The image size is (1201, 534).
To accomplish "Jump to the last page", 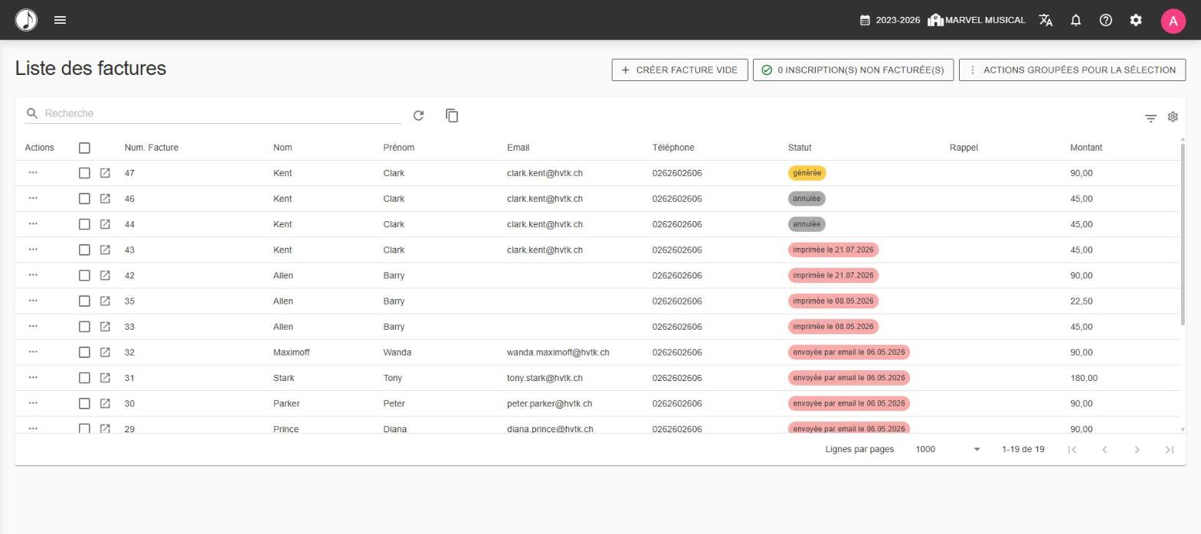I will [x=1169, y=449].
